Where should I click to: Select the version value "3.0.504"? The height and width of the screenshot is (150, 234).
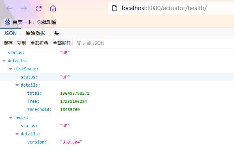[x=71, y=142]
